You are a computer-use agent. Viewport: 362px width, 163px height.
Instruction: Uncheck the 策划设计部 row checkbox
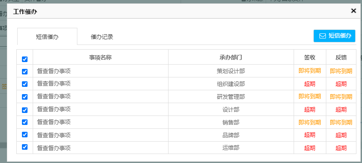coord(25,71)
